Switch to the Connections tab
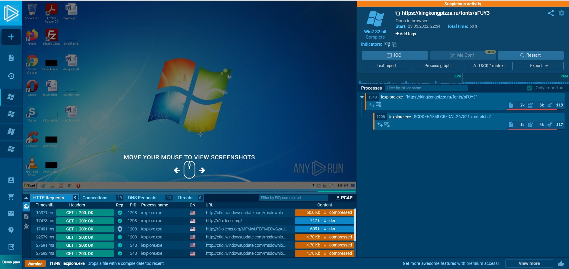The height and width of the screenshot is (269, 569). pos(102,198)
